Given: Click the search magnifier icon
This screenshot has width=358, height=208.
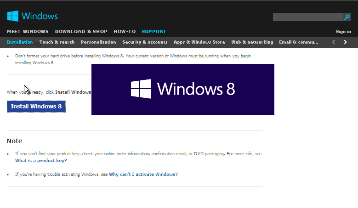Looking at the screenshot, I should (x=347, y=17).
